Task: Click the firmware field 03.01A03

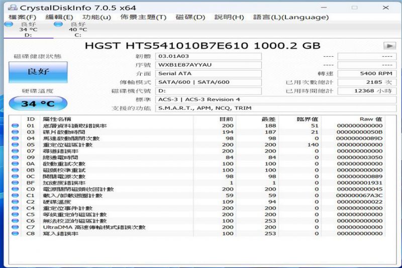Action: (x=208, y=56)
